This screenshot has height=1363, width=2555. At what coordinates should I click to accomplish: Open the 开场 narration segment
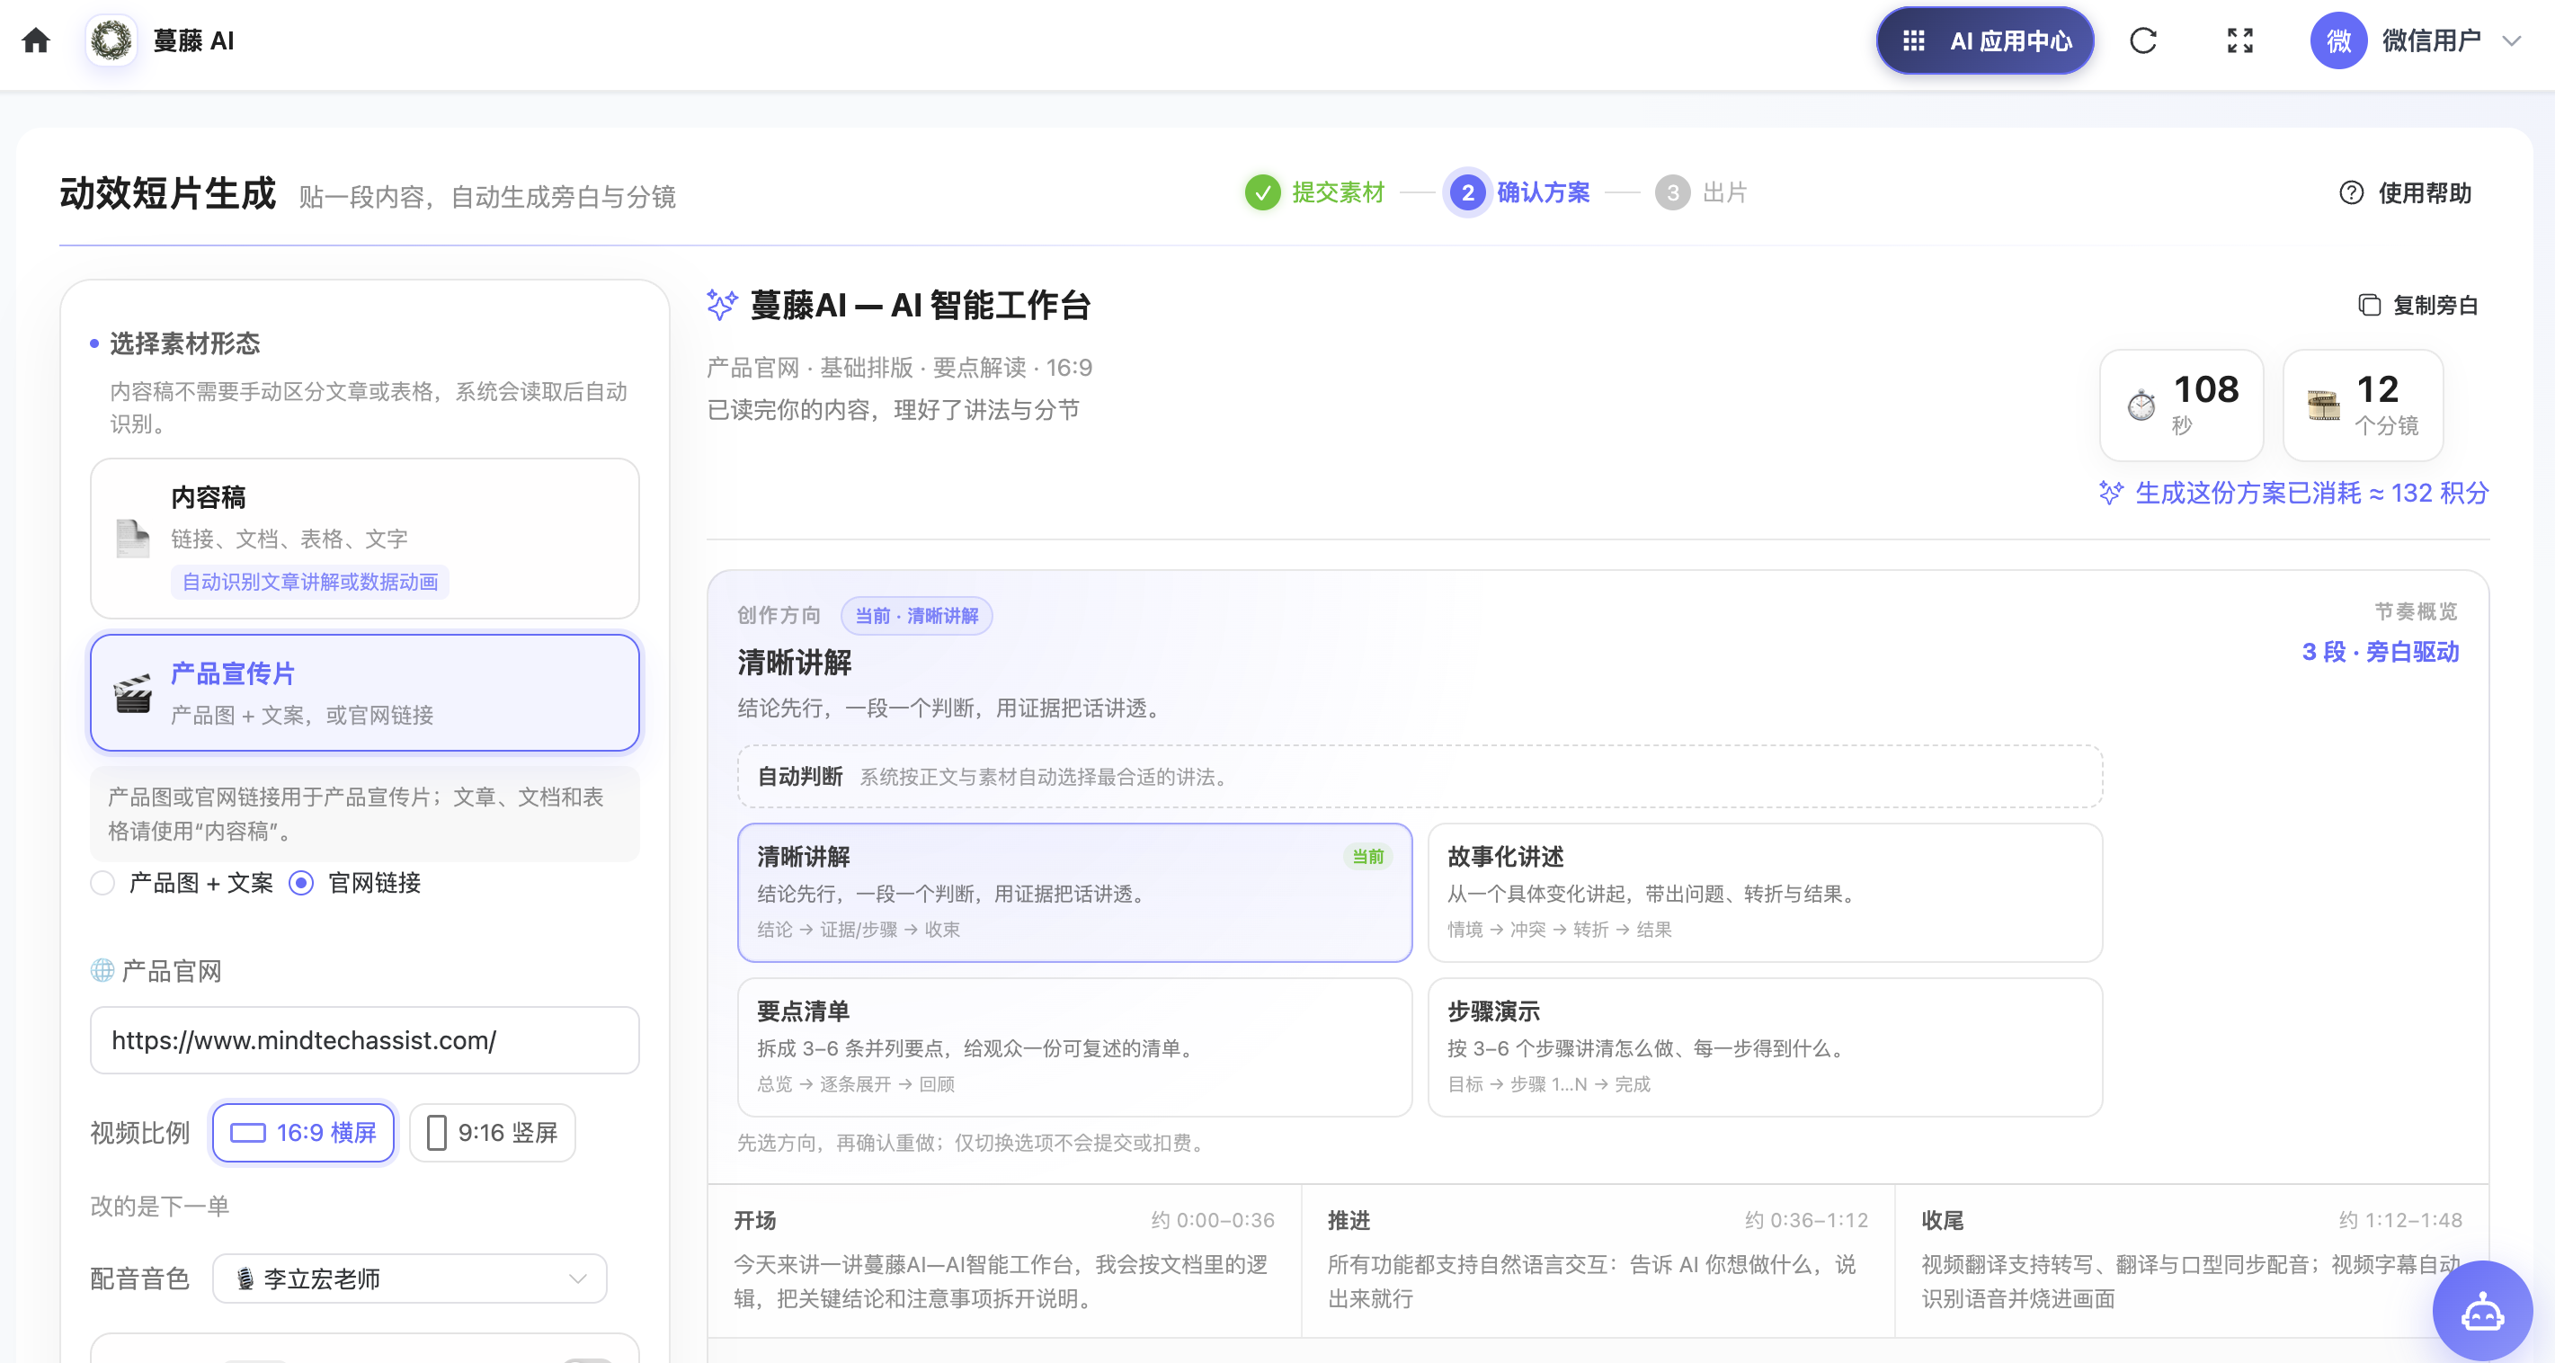click(1003, 1261)
